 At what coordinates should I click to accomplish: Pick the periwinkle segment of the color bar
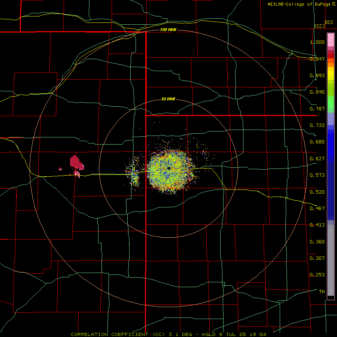pos(331,119)
